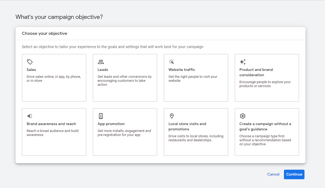Screen dimensions: 325x188
Task: Choose Brand awareness and reach heading
Action: (x=51, y=124)
